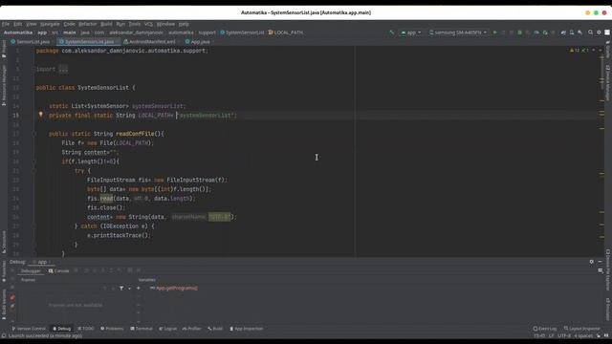Open the App Inspection tool window

[247, 329]
